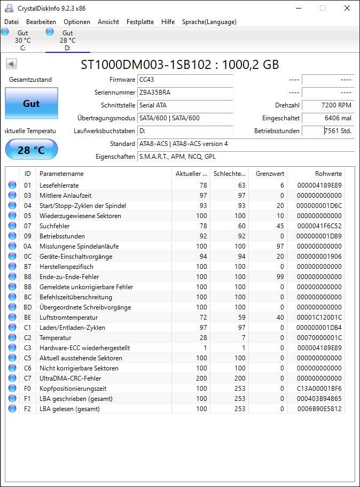Go to previous disk with left arrow
This screenshot has height=487, width=360.
(x=11, y=64)
